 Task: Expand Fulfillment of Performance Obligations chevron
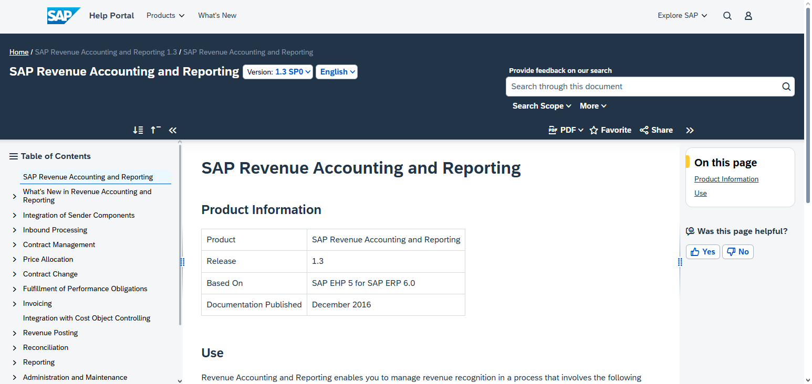pos(15,289)
